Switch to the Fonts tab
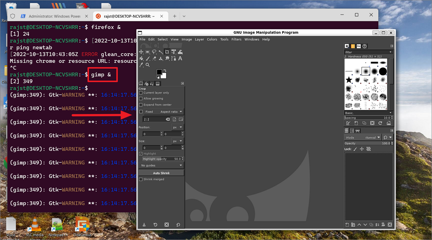The image size is (432, 240). [x=359, y=46]
